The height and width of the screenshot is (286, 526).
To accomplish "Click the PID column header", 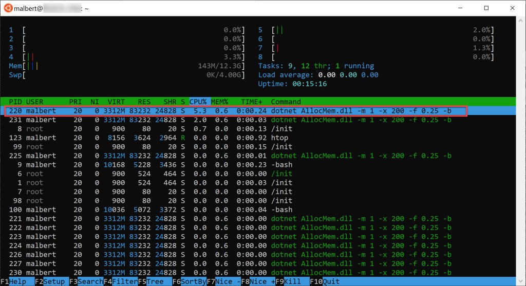I will pos(15,102).
